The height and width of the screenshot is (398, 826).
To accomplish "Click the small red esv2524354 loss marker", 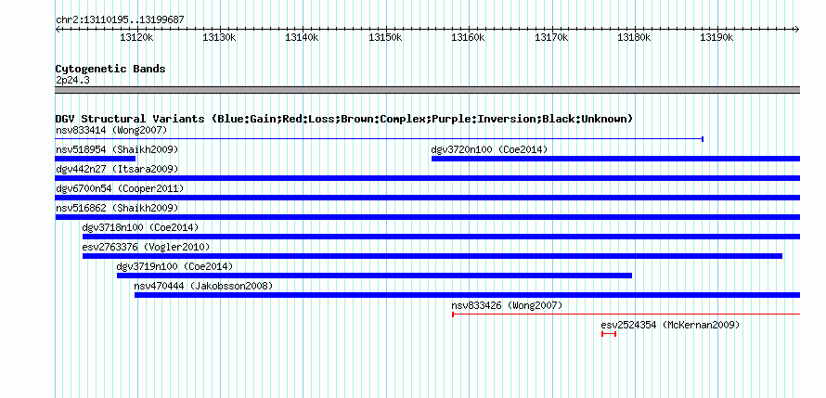I will 609,334.
